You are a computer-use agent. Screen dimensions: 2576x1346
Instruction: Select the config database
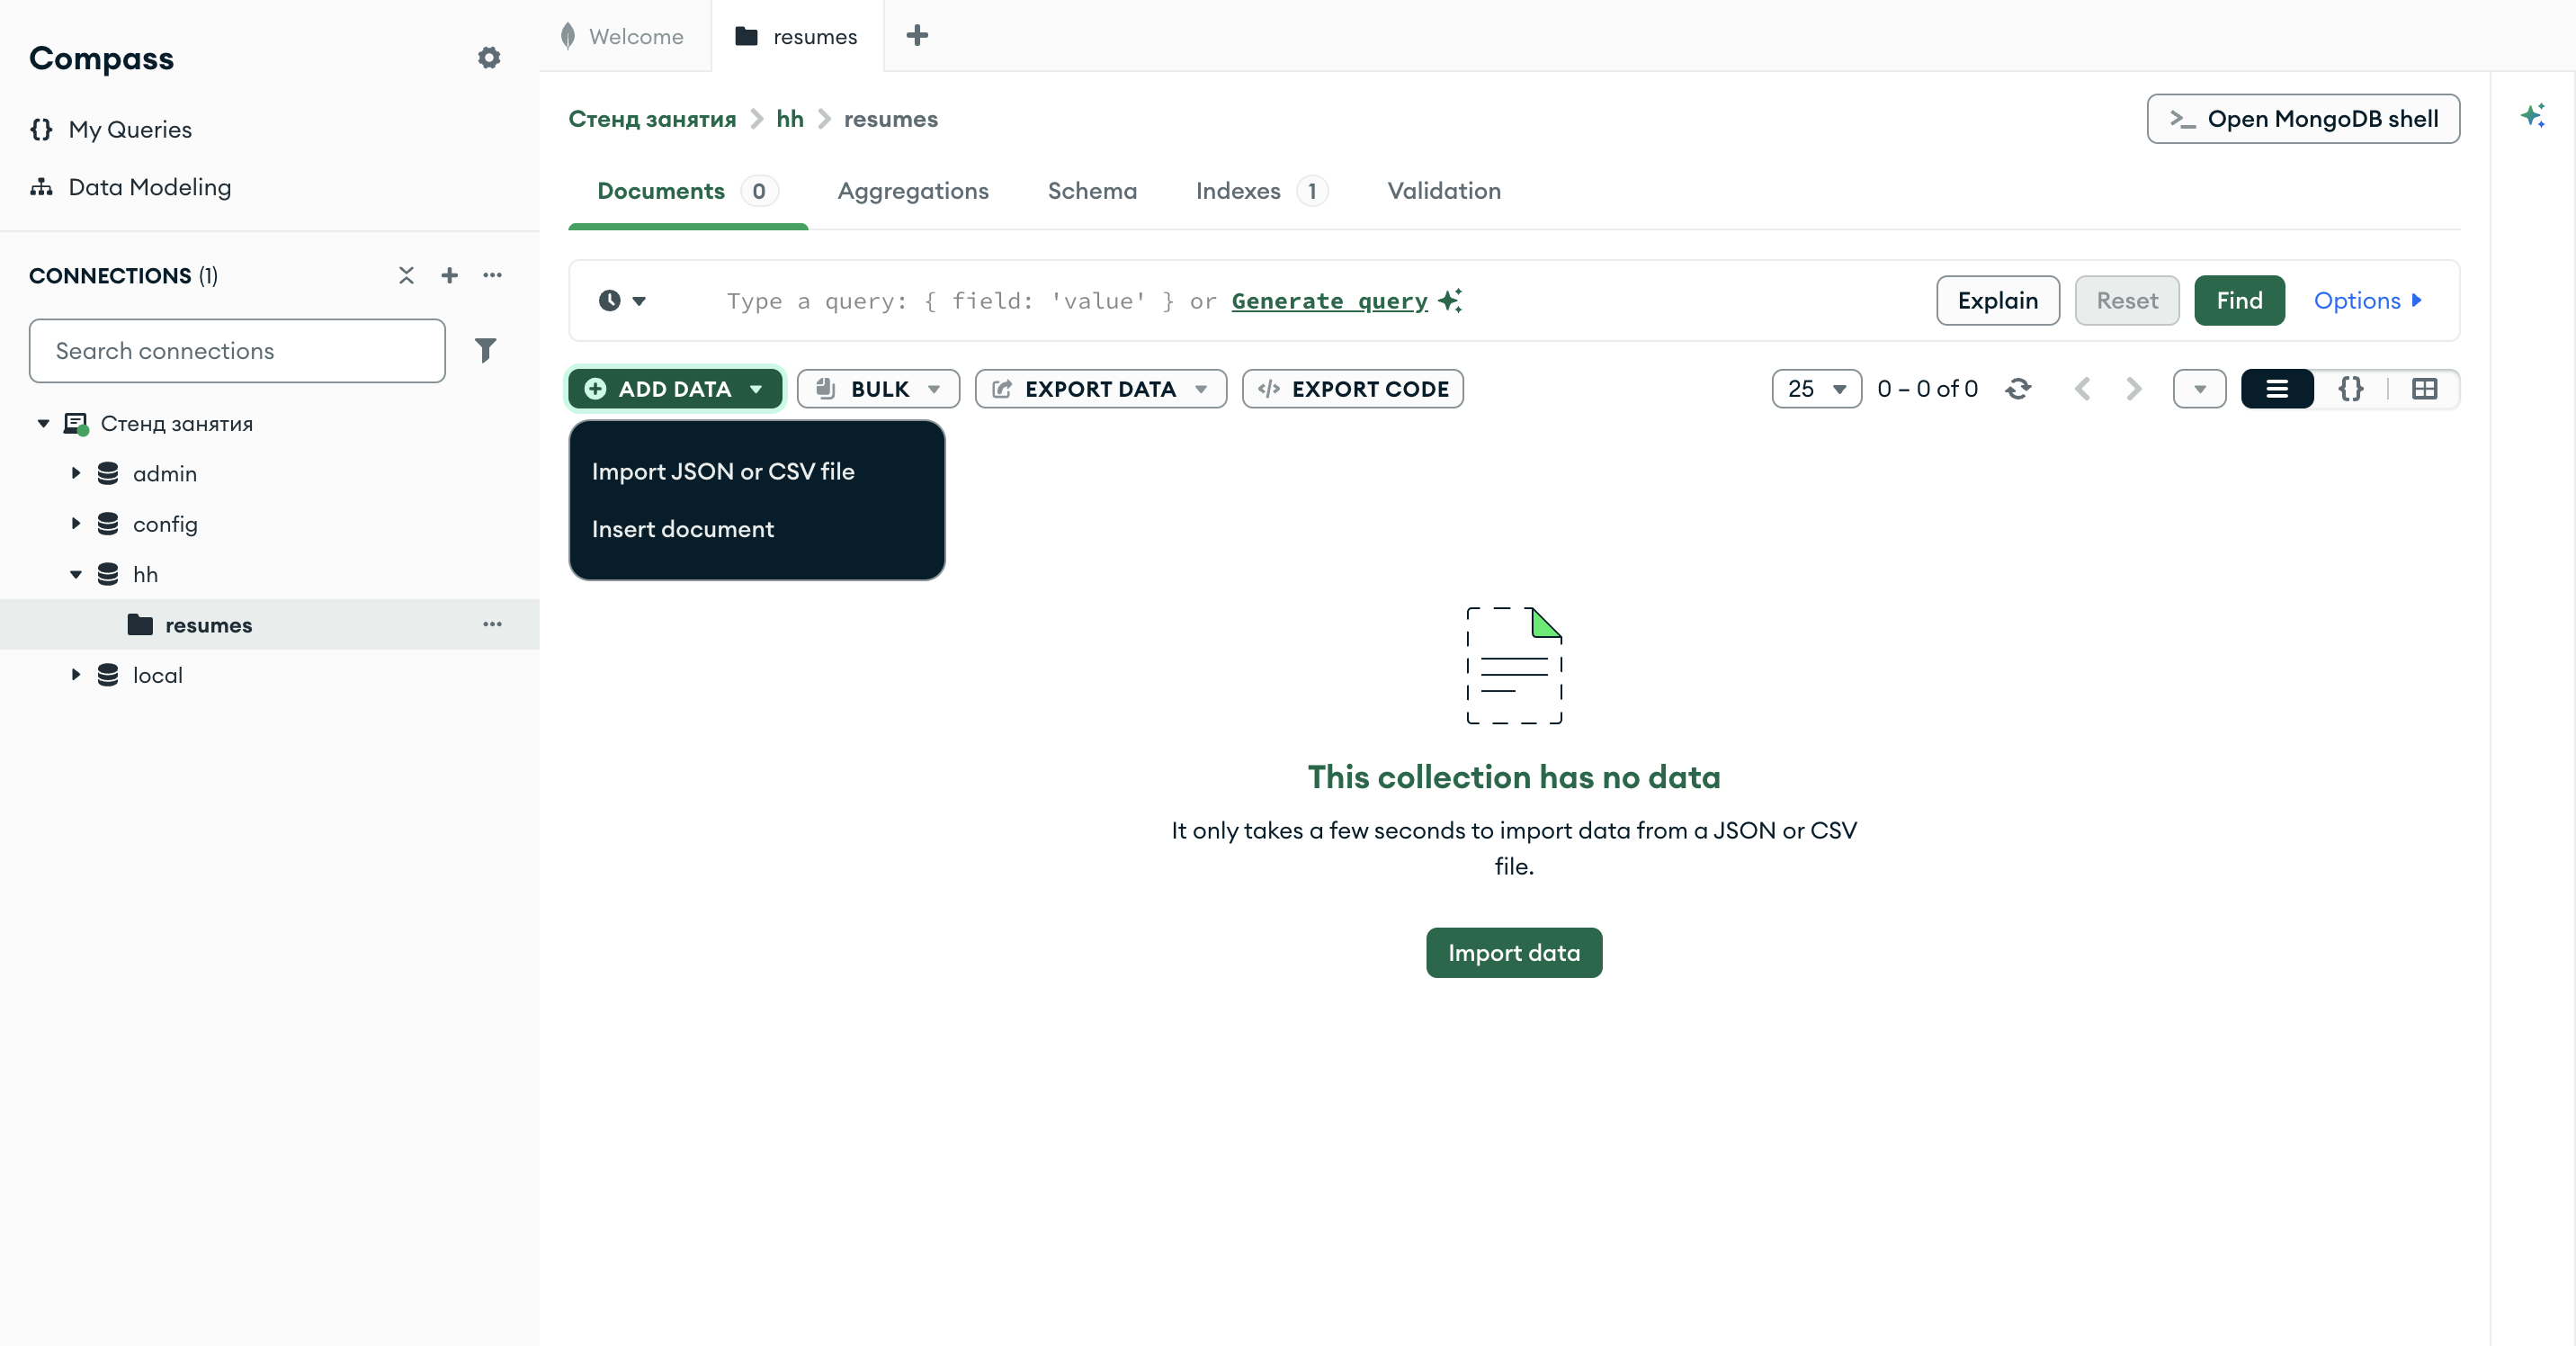tap(164, 524)
